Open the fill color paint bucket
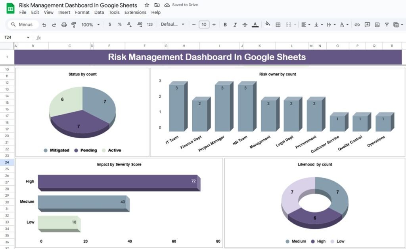Screen dimensions: 406x249 [268, 24]
